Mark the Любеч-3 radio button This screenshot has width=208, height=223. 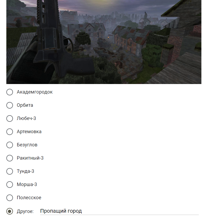pyautogui.click(x=10, y=118)
